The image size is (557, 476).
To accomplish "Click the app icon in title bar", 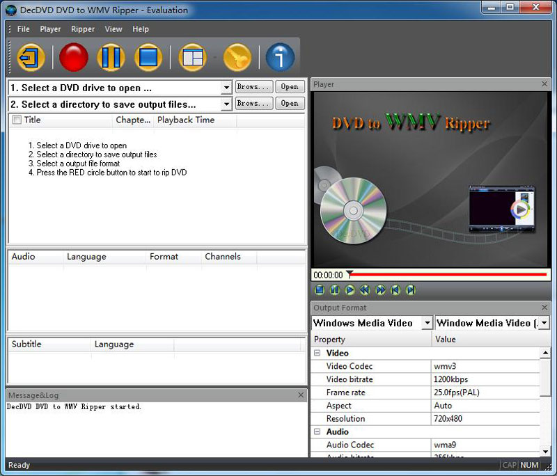I will 11,10.
